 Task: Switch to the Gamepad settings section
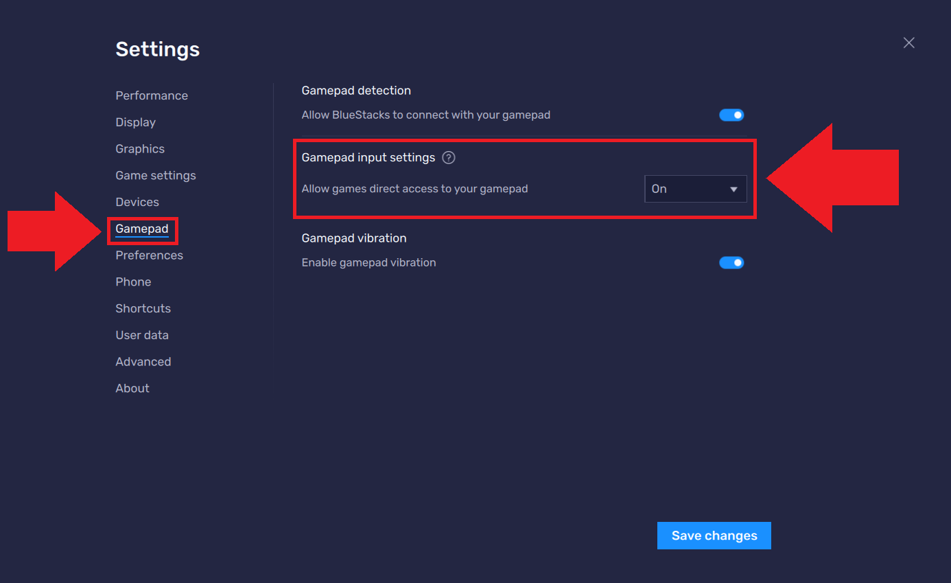142,229
